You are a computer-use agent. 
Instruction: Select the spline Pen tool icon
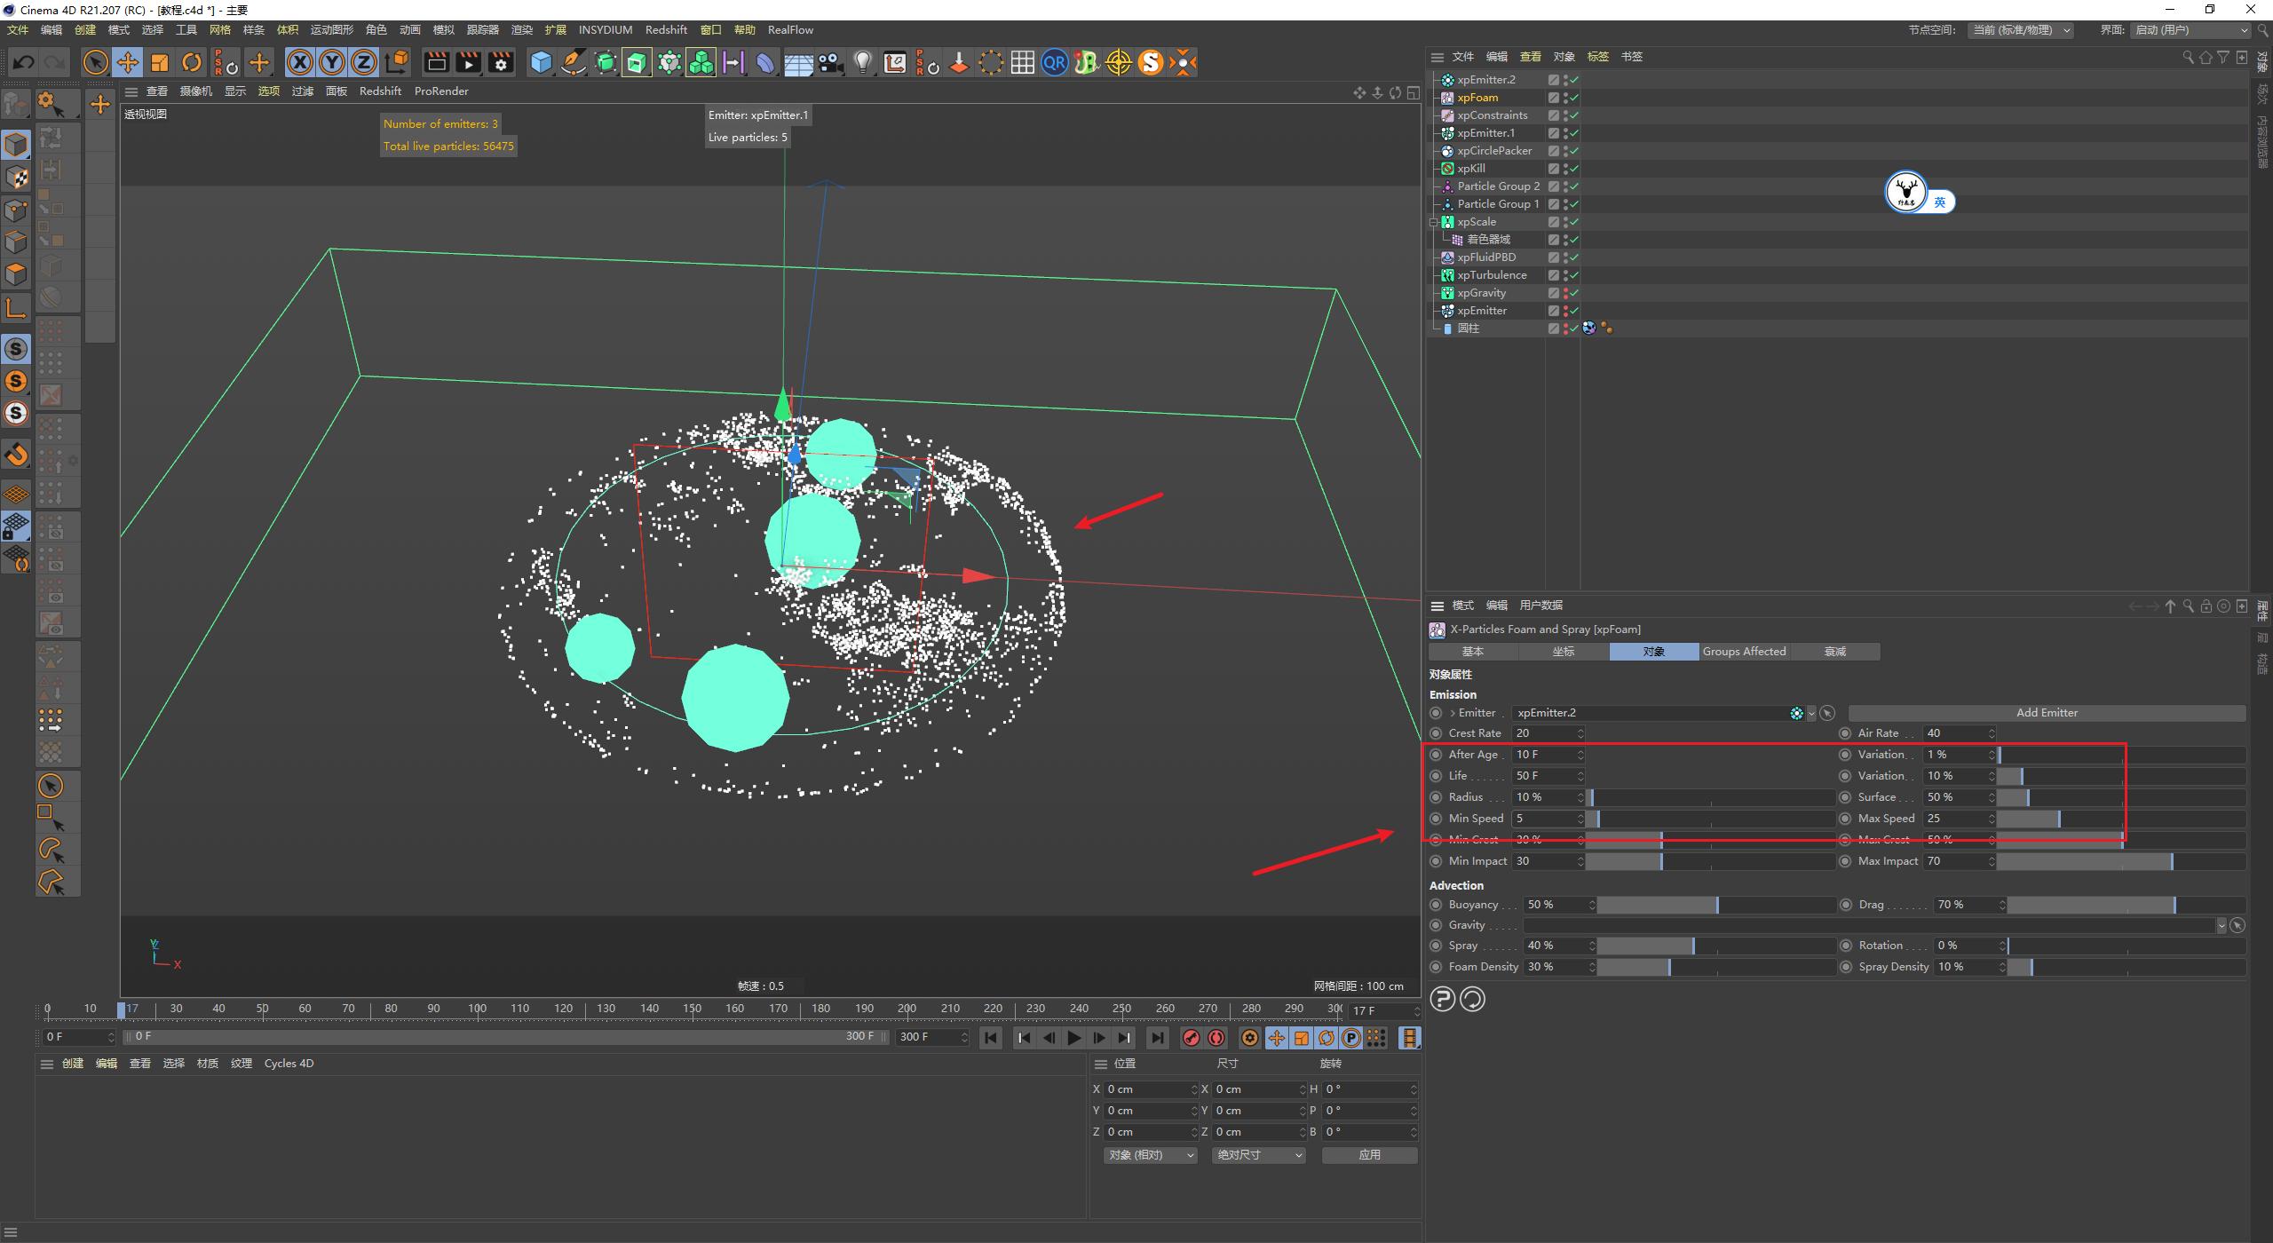[x=573, y=62]
